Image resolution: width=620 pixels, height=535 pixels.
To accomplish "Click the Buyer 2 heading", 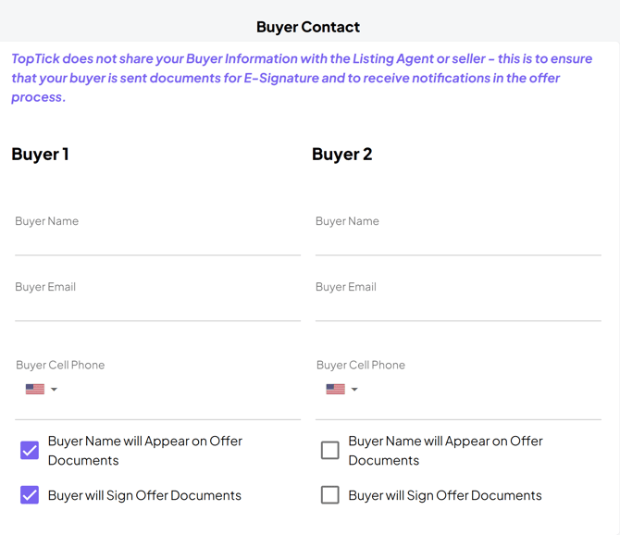I will (341, 154).
